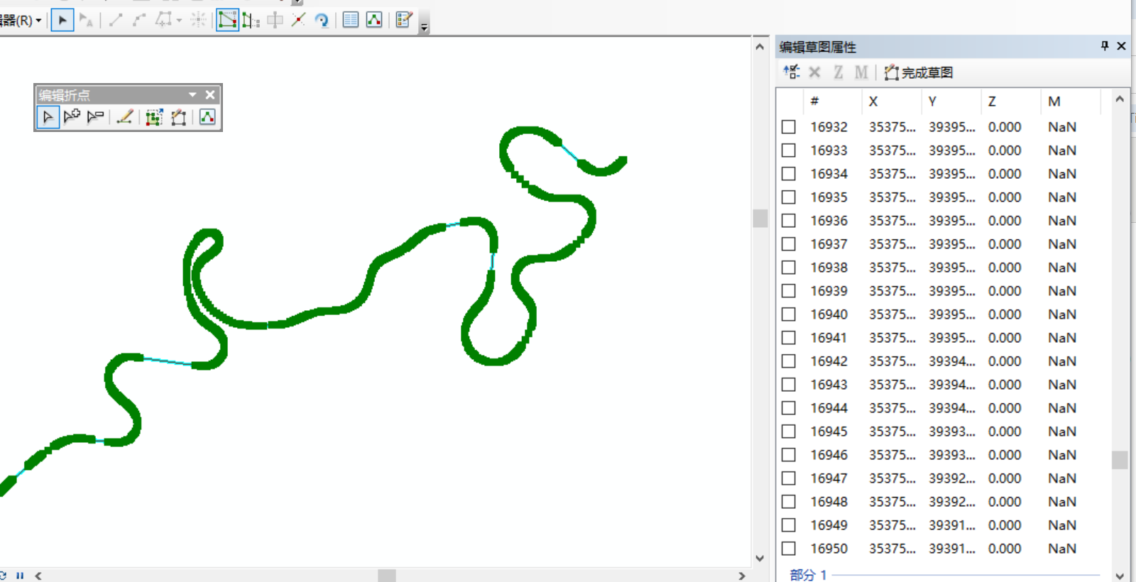1136x582 pixels.
Task: Check the box for vertex 16932
Action: tap(788, 127)
